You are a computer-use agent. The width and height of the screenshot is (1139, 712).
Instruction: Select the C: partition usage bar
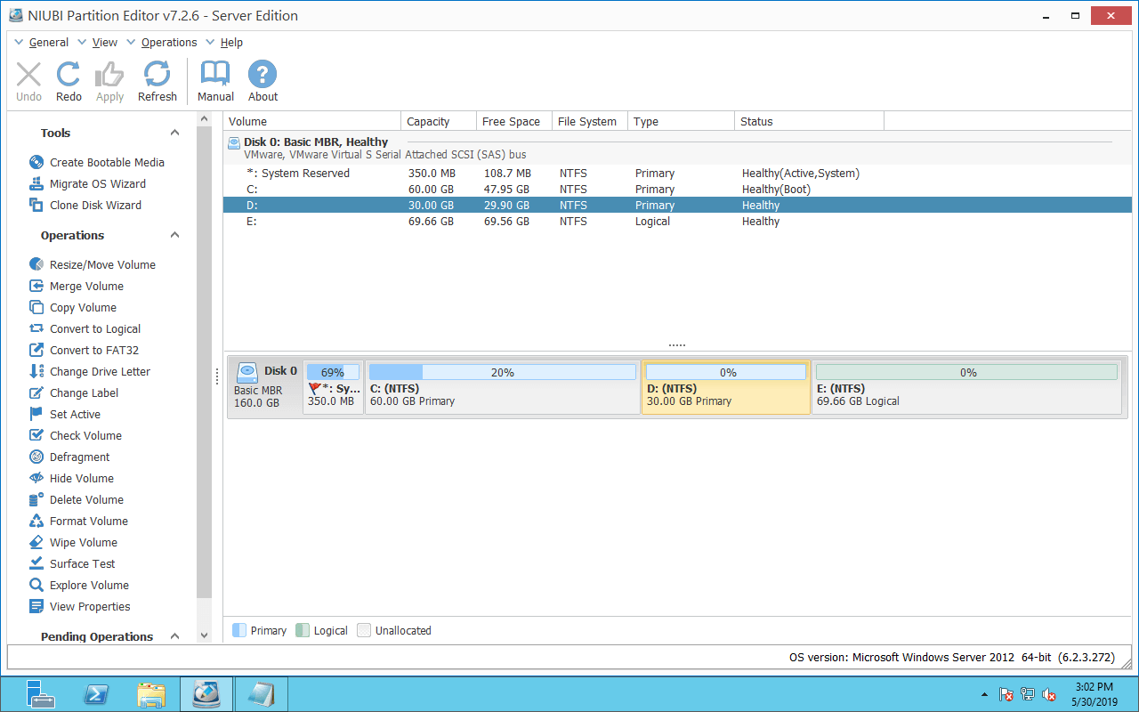[x=502, y=372]
